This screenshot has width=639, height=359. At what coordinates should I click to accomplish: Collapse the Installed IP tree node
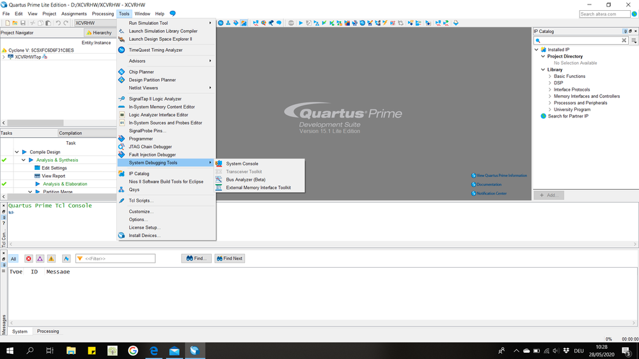pos(536,50)
